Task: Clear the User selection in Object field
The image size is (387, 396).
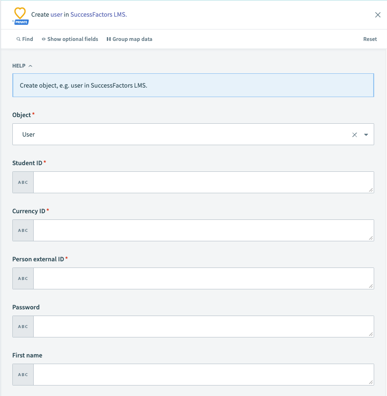Action: (354, 134)
